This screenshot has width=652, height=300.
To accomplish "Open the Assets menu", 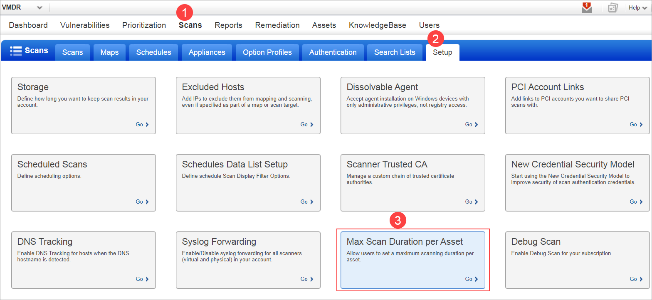I will click(324, 25).
